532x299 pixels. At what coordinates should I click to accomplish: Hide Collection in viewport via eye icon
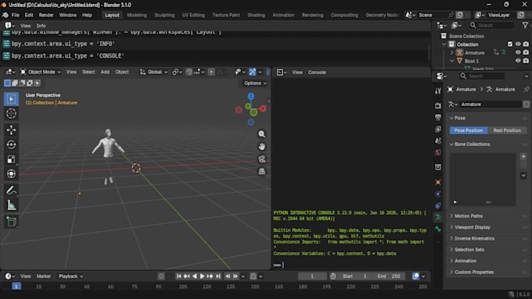coord(518,44)
